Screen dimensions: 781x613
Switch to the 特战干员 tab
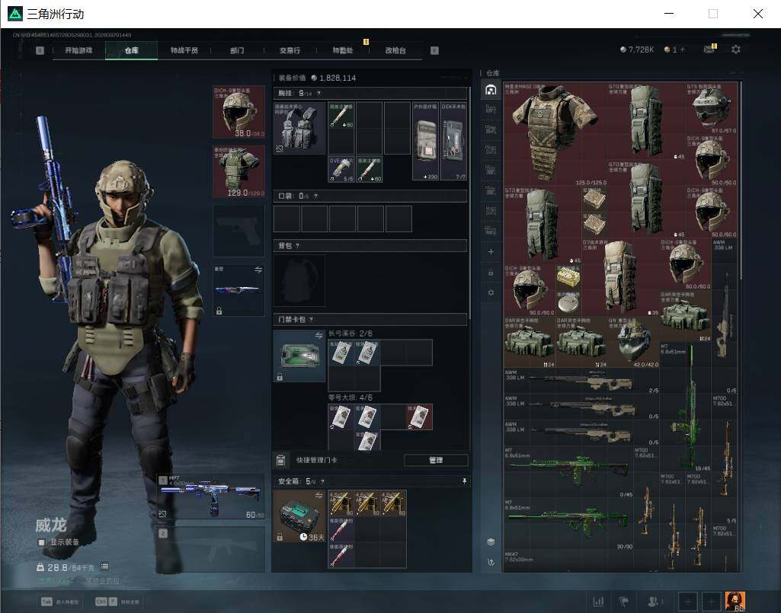(184, 50)
